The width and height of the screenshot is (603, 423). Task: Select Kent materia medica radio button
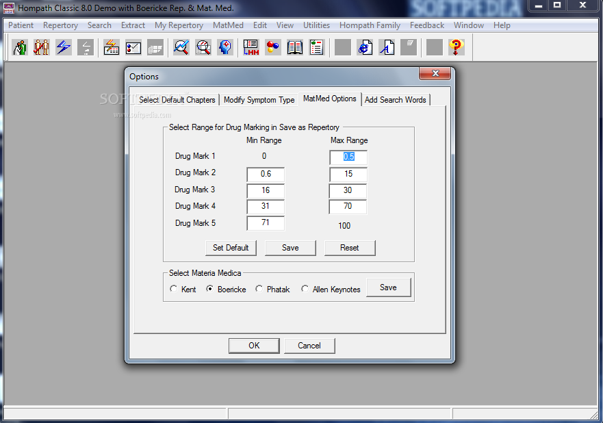[x=173, y=289]
